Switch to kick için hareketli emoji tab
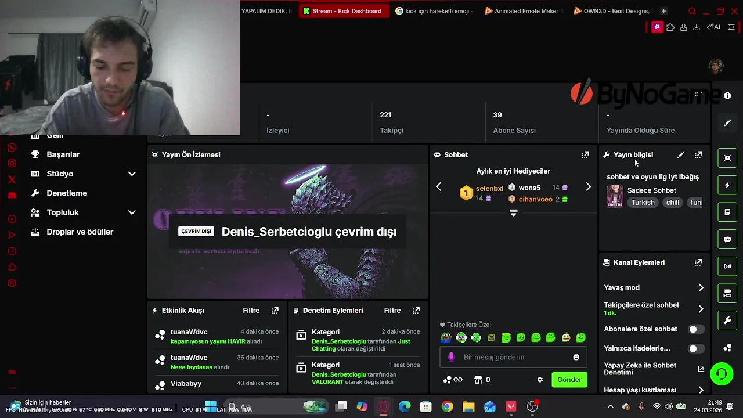This screenshot has width=743, height=418. [x=435, y=11]
